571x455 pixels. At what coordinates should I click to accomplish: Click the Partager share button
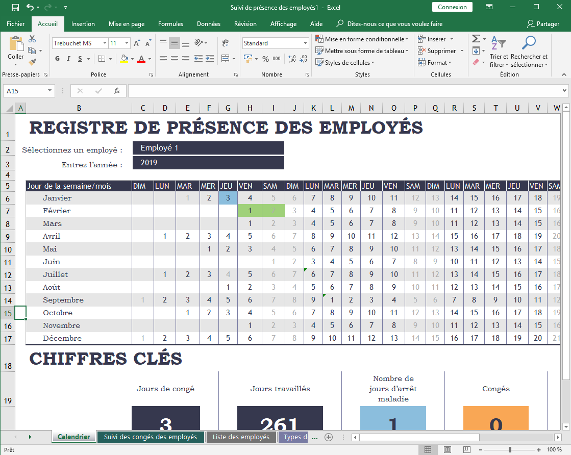pyautogui.click(x=543, y=24)
